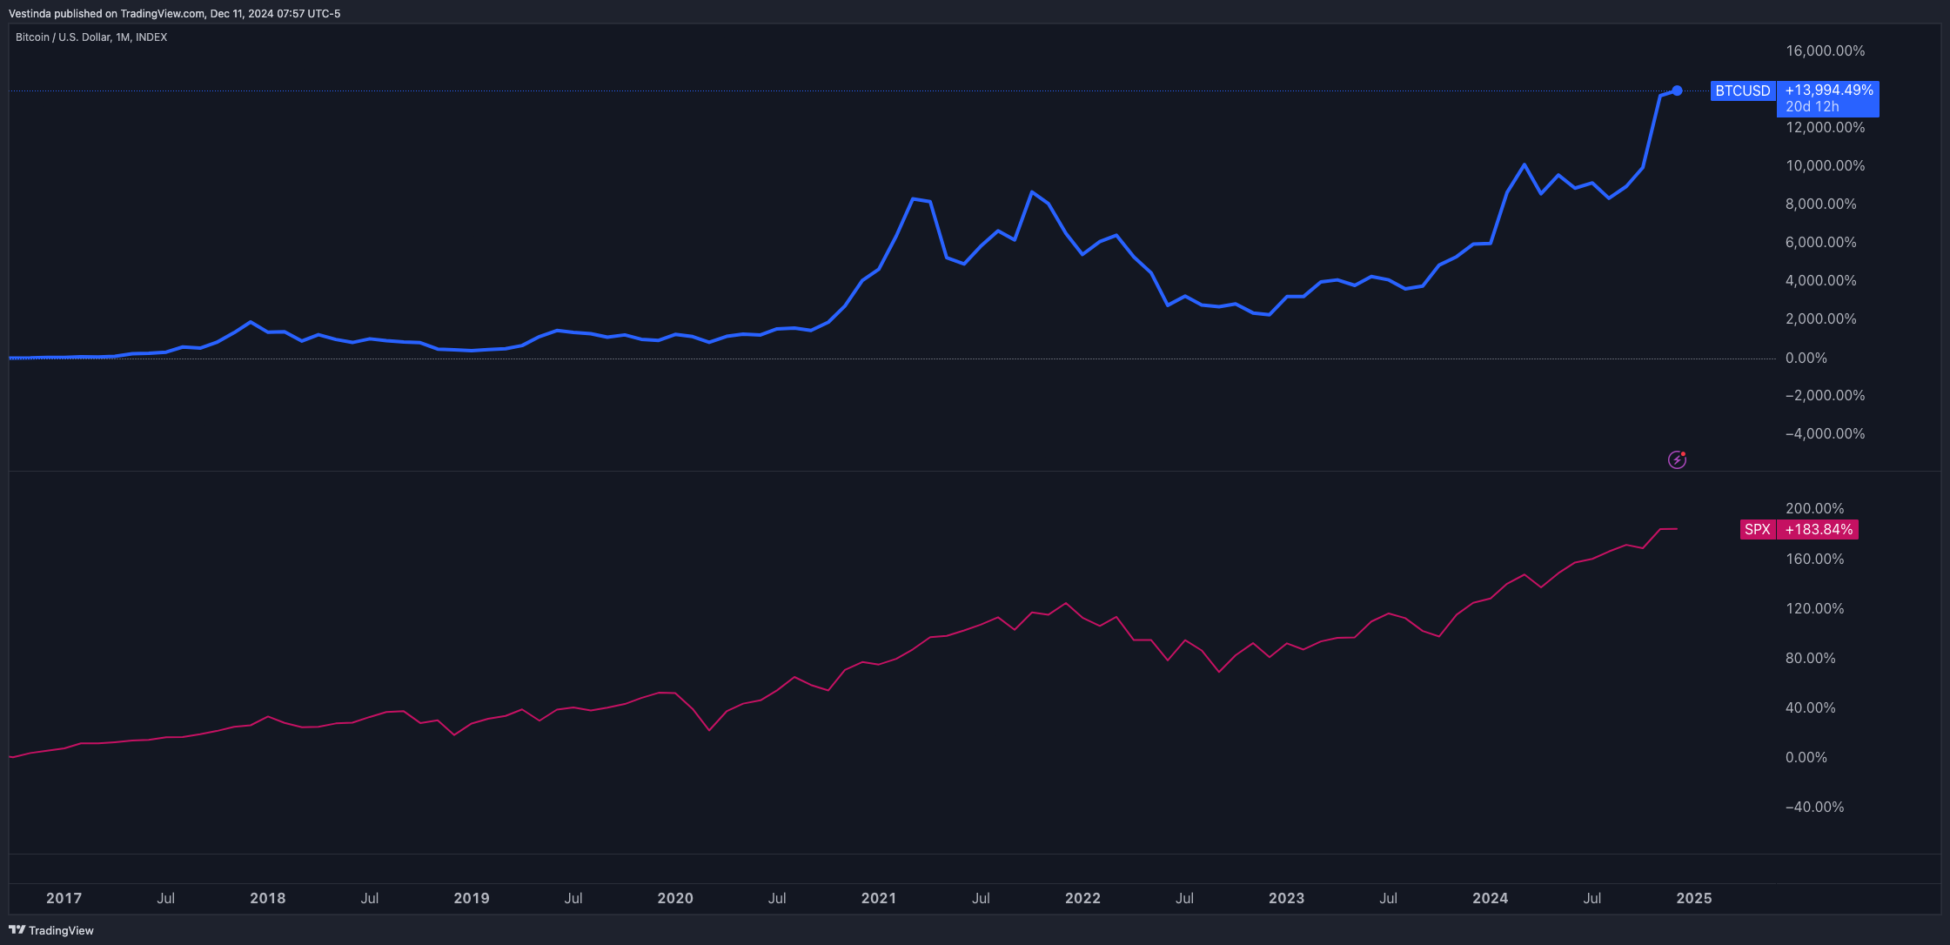Click the 2025 label on time axis
Screen dimensions: 1950x945
click(1694, 898)
